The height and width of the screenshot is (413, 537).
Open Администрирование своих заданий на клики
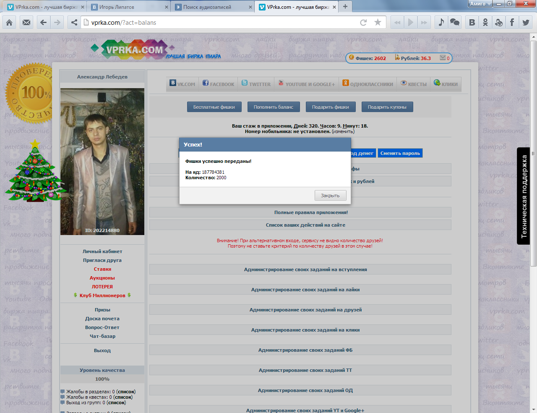pyautogui.click(x=300, y=330)
